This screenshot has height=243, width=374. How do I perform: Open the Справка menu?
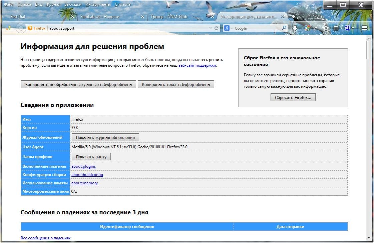tap(122, 4)
